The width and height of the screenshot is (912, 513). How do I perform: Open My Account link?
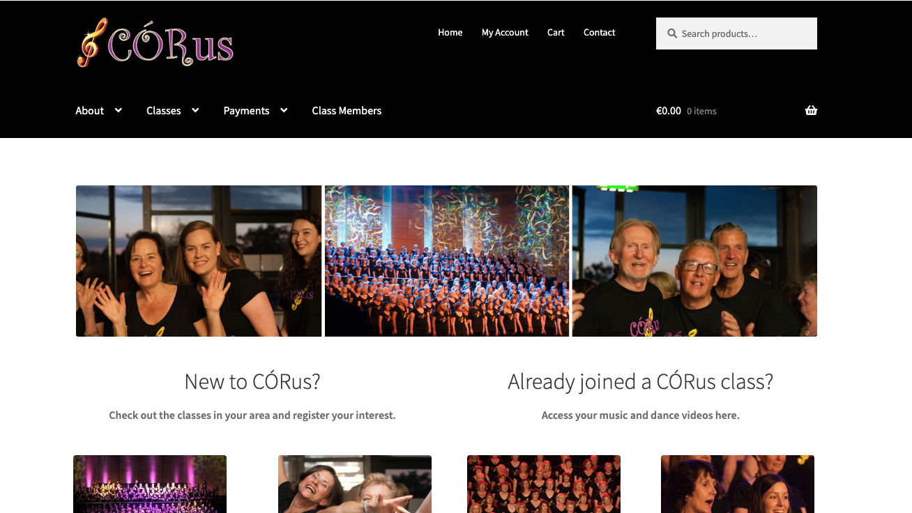(x=505, y=33)
